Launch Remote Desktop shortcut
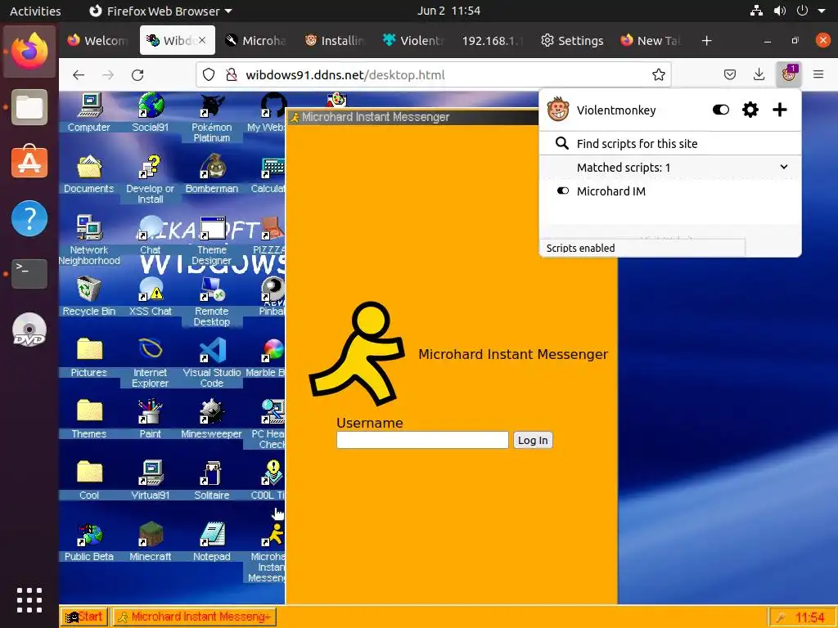This screenshot has width=838, height=628. (212, 302)
